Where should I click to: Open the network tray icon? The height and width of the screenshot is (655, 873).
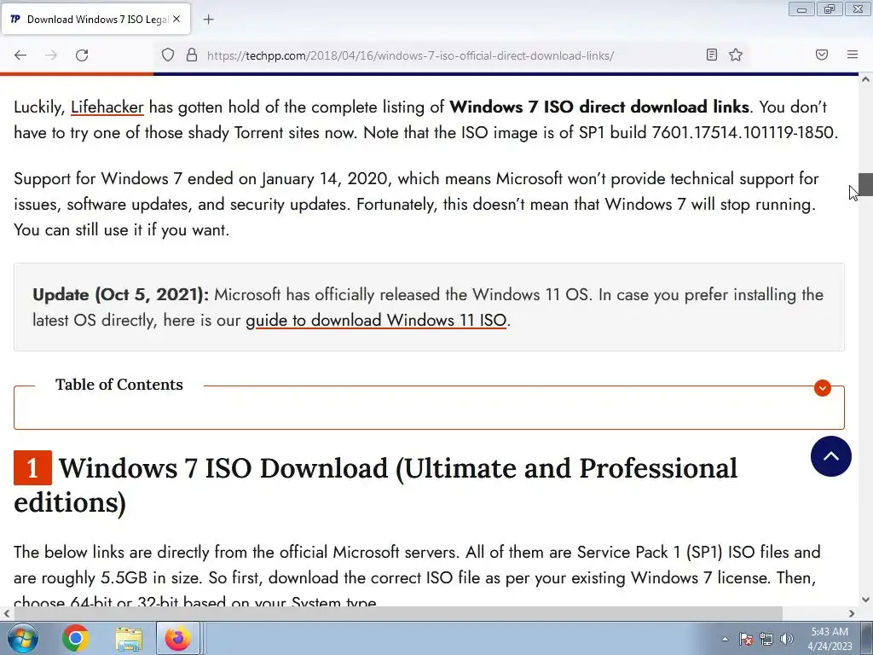pos(766,639)
